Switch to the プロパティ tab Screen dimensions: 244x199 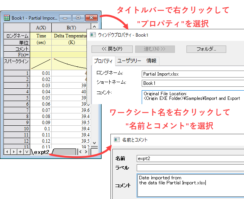(103, 61)
